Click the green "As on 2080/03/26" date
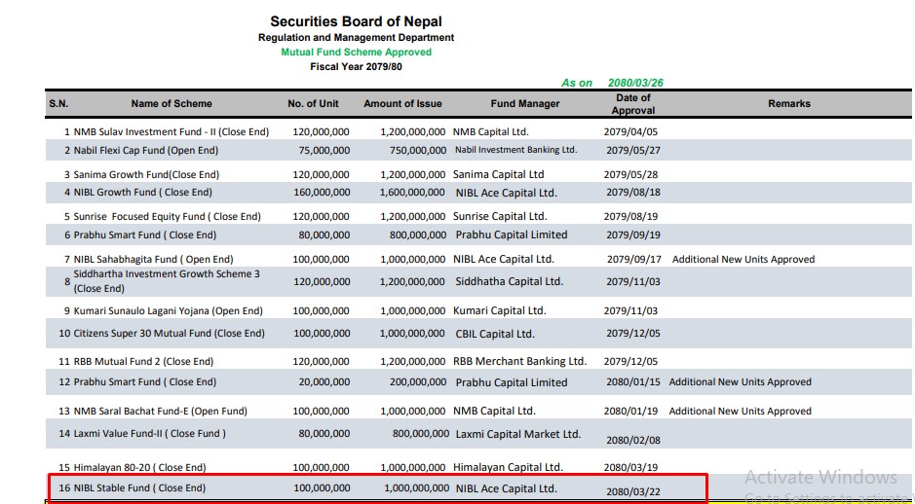The image size is (915, 504). [x=619, y=83]
